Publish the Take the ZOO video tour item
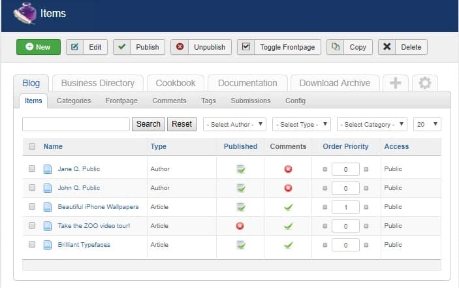This screenshot has height=288, width=459. point(240,226)
